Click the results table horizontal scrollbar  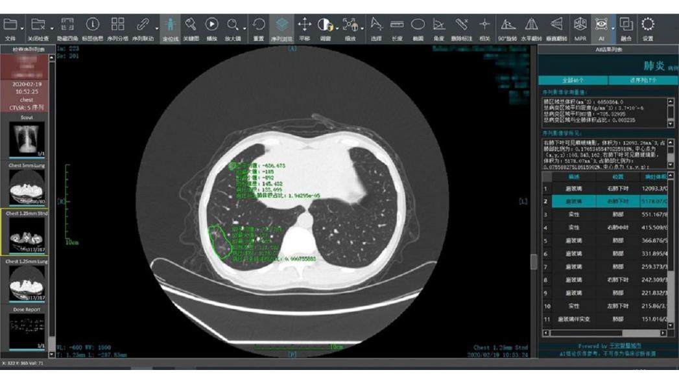(604, 333)
